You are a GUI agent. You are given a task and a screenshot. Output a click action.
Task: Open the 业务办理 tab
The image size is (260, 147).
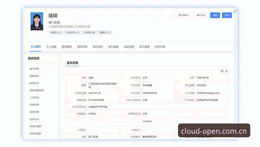(160, 47)
